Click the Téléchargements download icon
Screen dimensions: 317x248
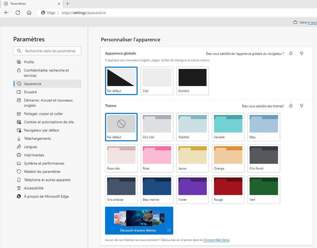point(19,138)
